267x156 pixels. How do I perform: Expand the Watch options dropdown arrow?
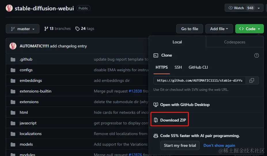pos(259,8)
